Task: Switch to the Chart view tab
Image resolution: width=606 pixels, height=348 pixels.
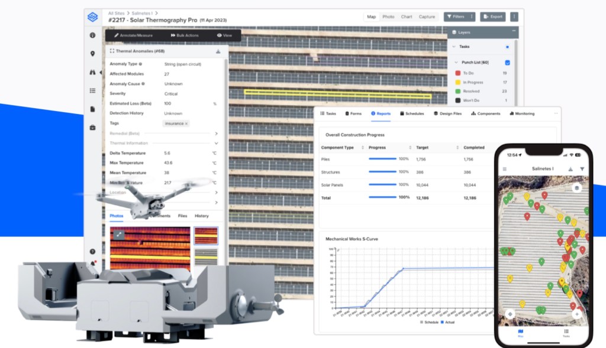Action: [407, 17]
